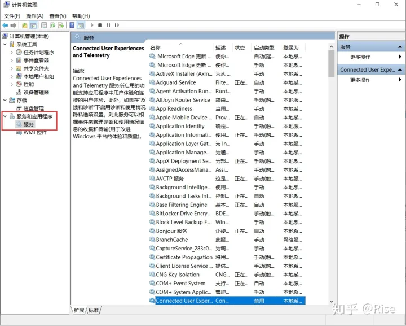Screen dimensions: 406x326
Task: Collapse the 服务 section in the Actions pane
Action: [x=400, y=47]
